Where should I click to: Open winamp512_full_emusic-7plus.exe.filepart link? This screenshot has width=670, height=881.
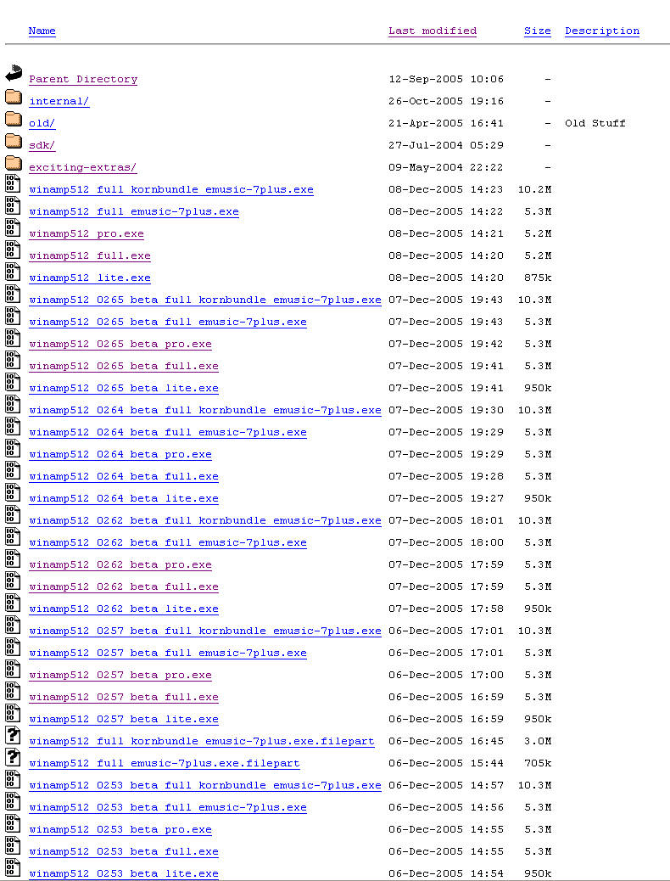tap(165, 763)
